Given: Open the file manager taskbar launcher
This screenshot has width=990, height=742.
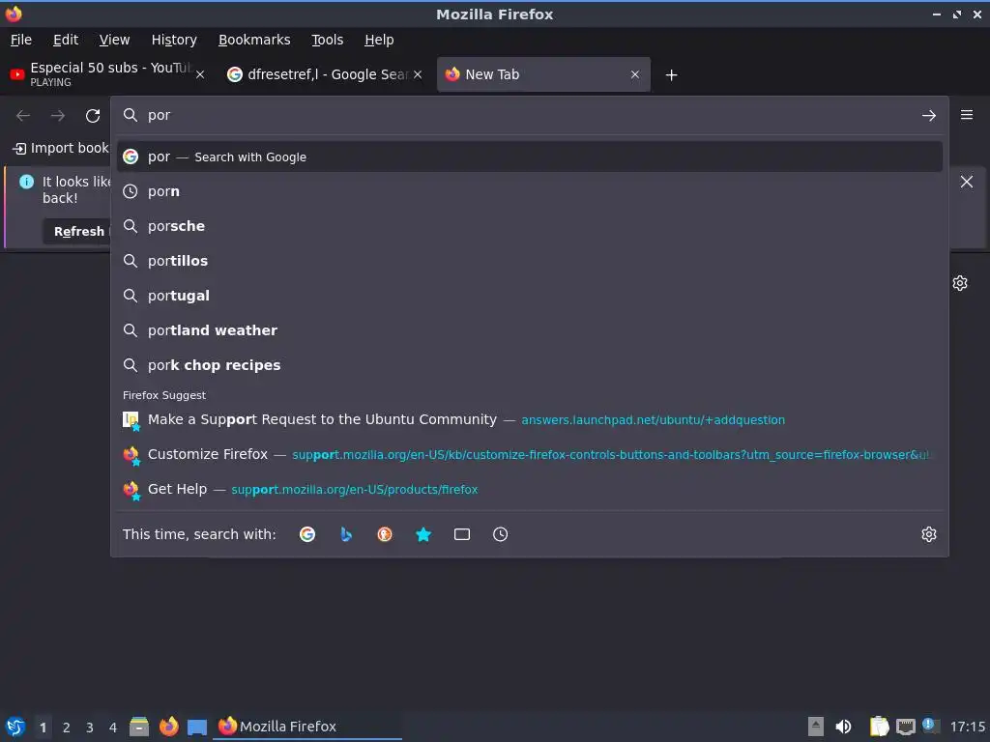Looking at the screenshot, I should coord(139,727).
